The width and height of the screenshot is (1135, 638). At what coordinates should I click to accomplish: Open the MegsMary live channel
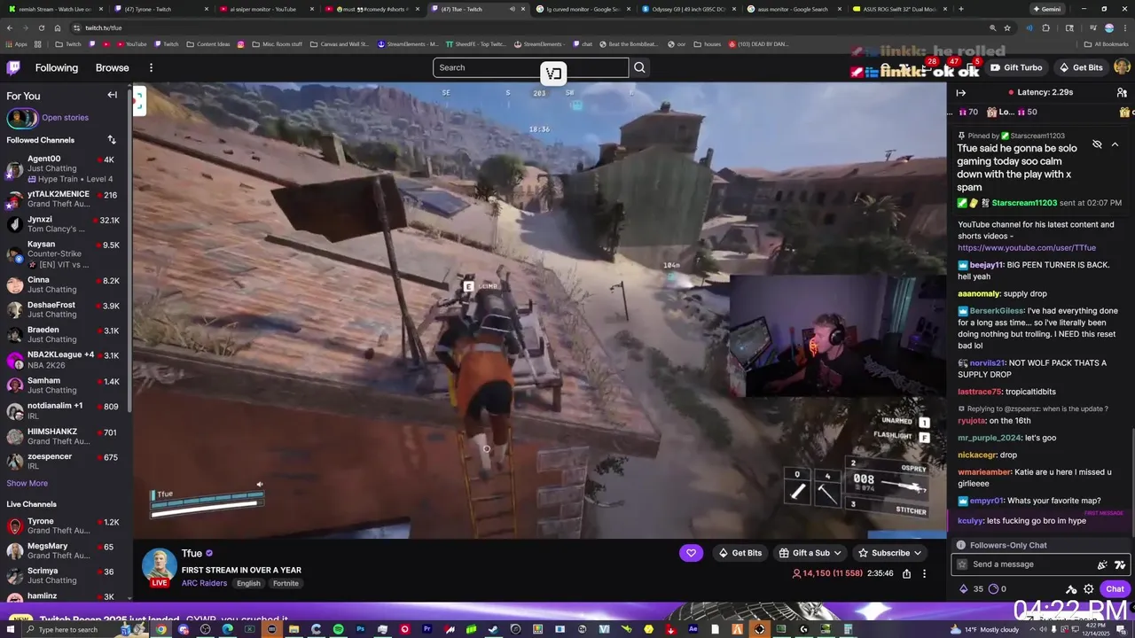[x=64, y=550]
